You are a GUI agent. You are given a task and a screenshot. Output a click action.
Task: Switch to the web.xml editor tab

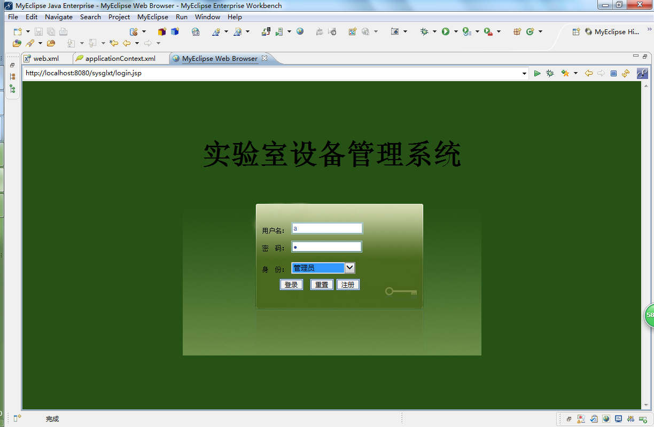[46, 59]
